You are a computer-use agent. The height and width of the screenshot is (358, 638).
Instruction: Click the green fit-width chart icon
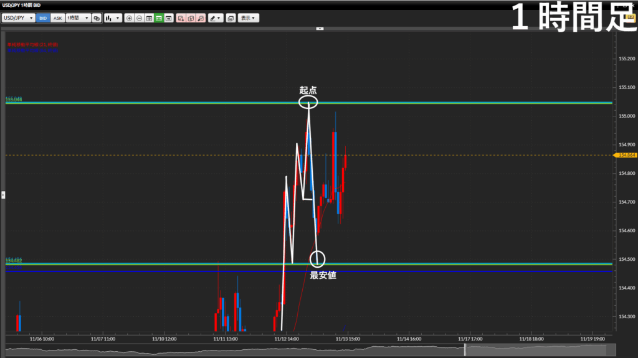[x=159, y=18]
